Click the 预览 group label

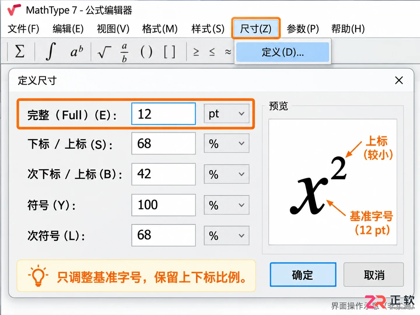(x=278, y=106)
